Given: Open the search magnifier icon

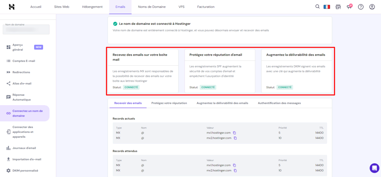Looking at the screenshot, I should tap(317, 7).
